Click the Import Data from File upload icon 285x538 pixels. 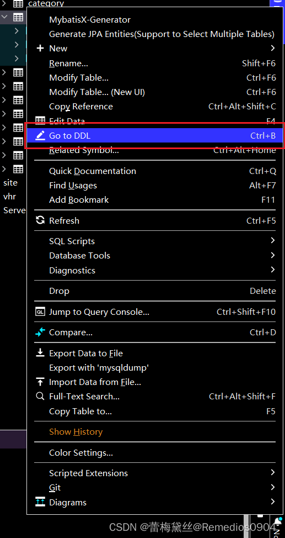(40, 382)
